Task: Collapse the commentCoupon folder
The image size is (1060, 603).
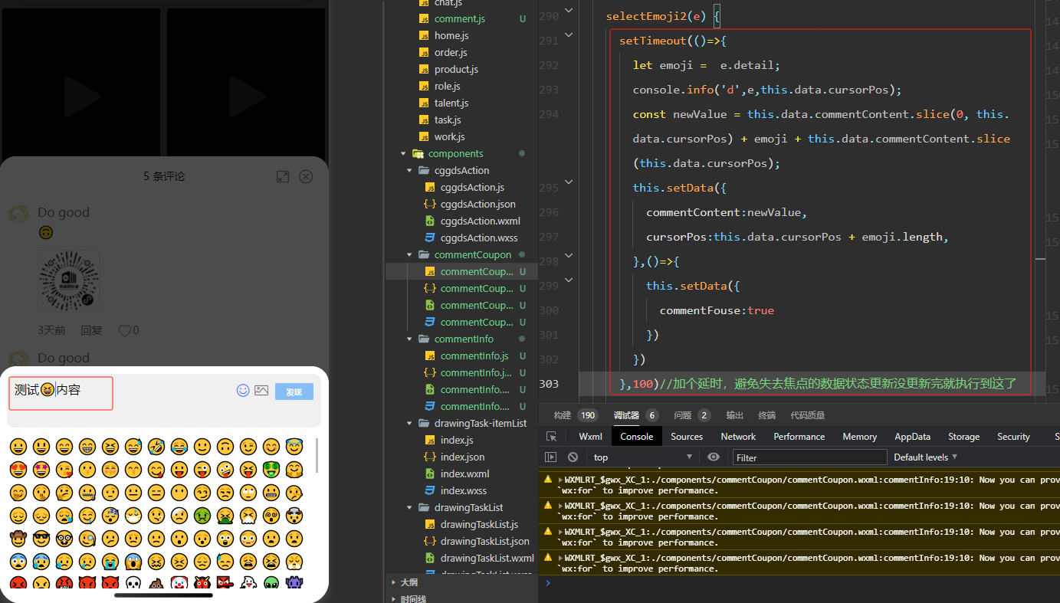Action: click(x=409, y=254)
